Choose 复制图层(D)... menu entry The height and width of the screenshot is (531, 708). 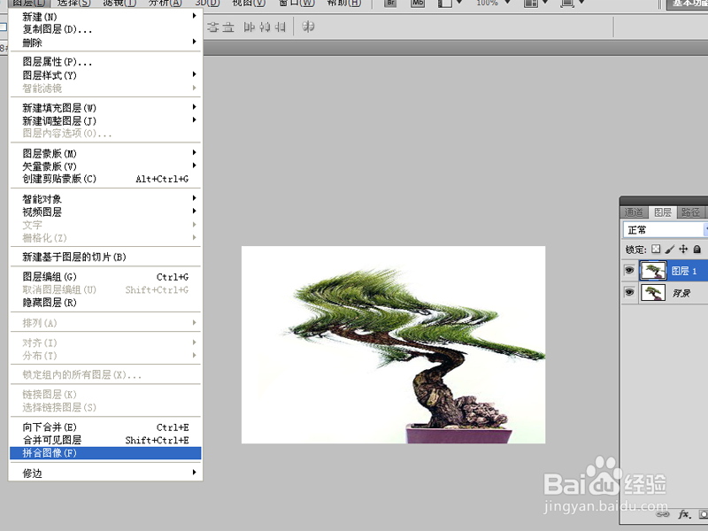coord(105,29)
